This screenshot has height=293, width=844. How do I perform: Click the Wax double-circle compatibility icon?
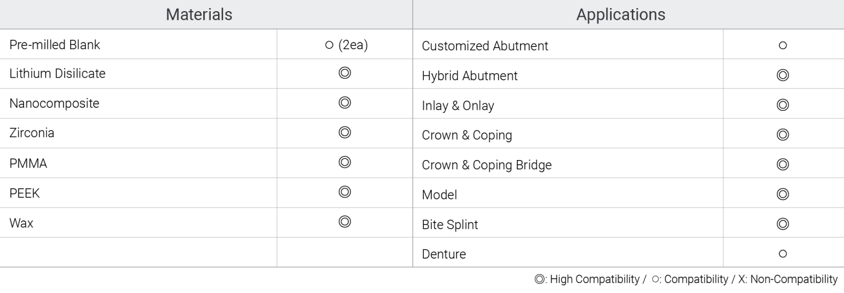tap(345, 222)
